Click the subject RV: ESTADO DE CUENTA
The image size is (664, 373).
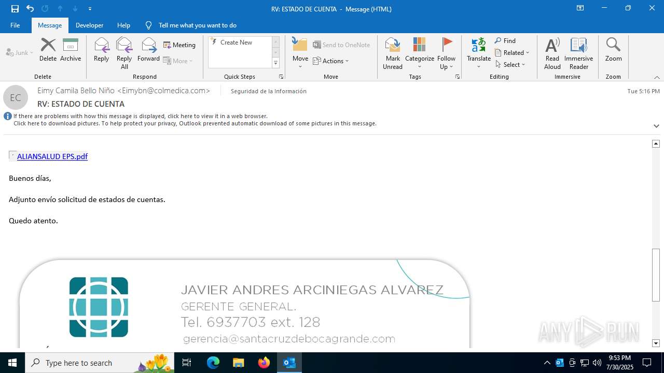click(81, 104)
